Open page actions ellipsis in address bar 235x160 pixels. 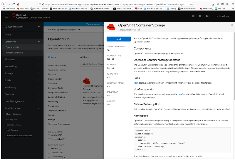point(192,4)
